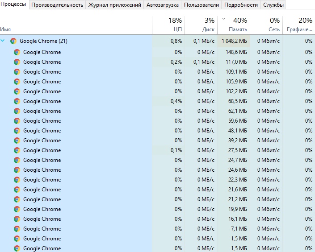Image resolution: width=315 pixels, height=252 pixels.
Task: Select the Chrome process using 105,9 МБ
Action: pos(42,82)
